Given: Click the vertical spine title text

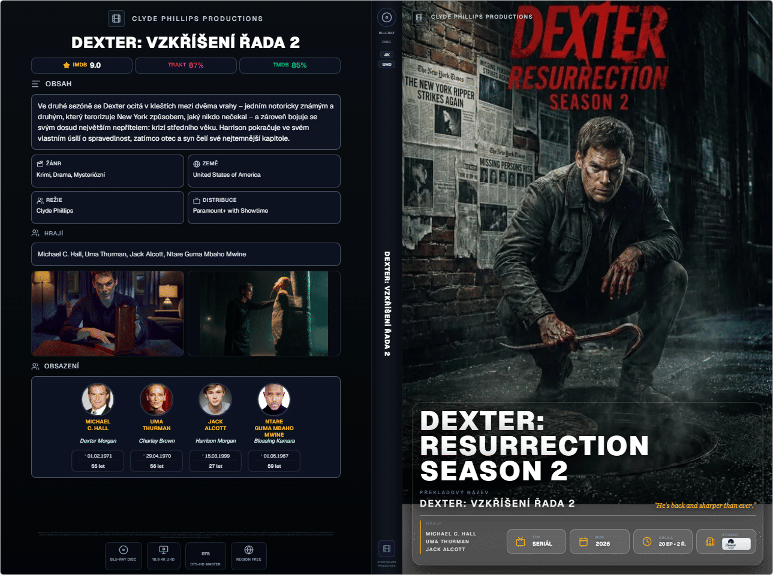Looking at the screenshot, I should (x=387, y=304).
